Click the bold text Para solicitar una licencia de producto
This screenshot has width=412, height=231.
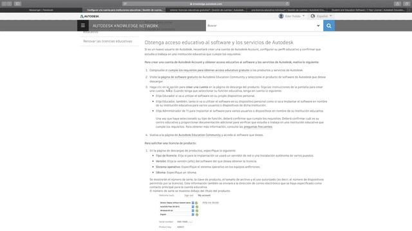[171, 143]
